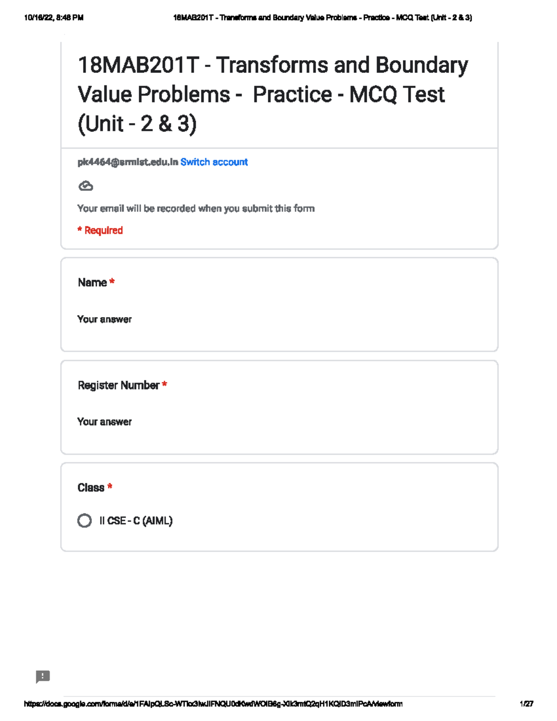Click the Register Number question label
Screen dimensions: 557x721
pyautogui.click(x=118, y=385)
